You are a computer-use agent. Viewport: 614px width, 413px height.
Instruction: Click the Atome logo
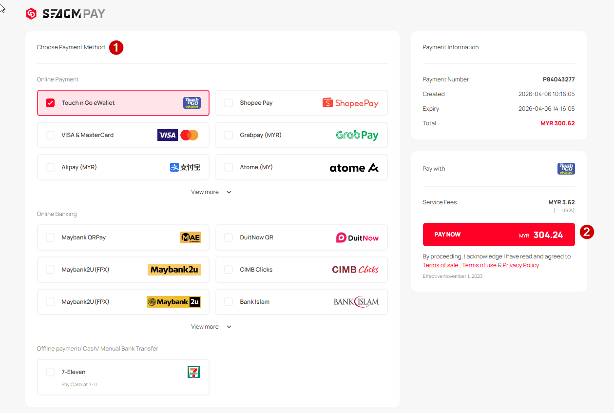(354, 168)
